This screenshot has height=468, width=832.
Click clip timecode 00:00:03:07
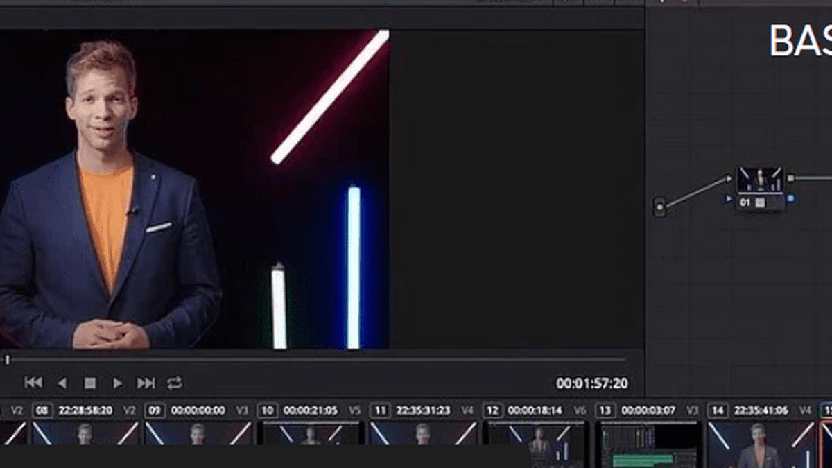click(x=648, y=410)
